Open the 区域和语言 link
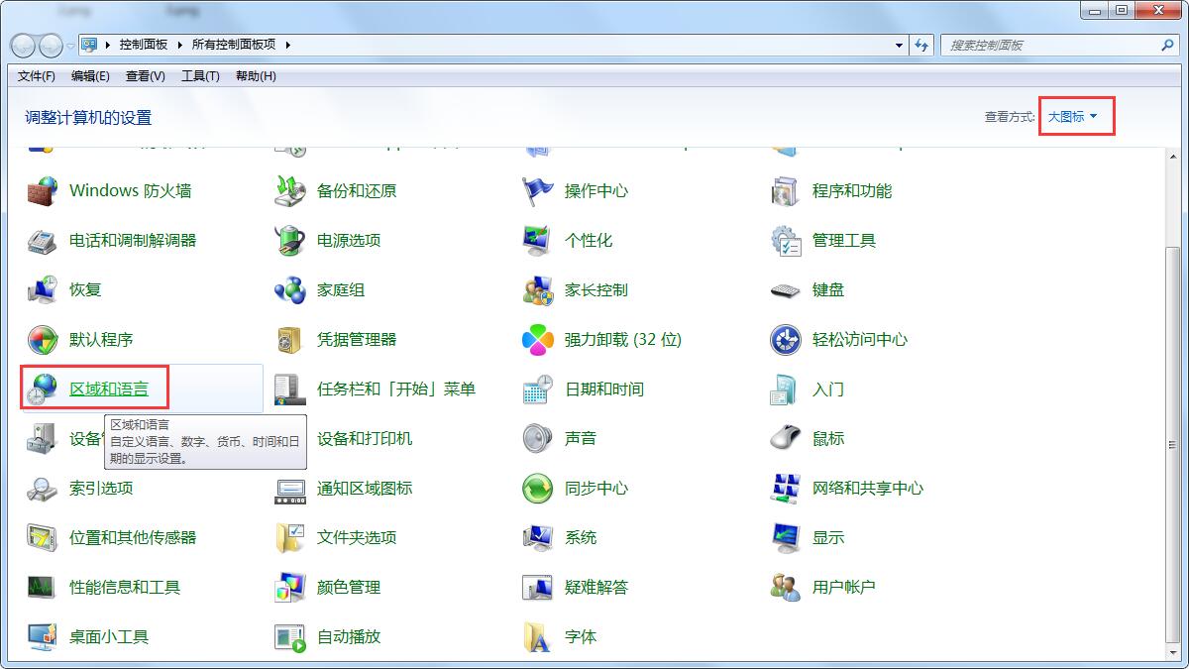This screenshot has height=669, width=1189. 109,390
